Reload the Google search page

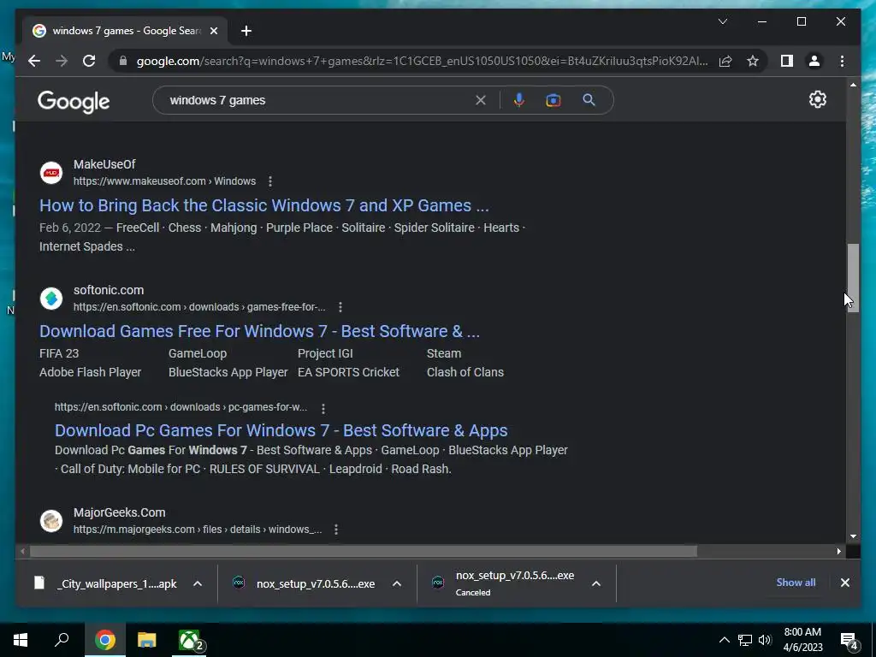click(89, 61)
